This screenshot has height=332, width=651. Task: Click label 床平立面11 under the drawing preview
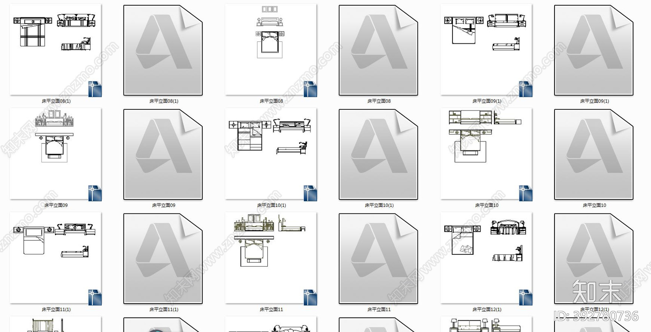tap(271, 309)
